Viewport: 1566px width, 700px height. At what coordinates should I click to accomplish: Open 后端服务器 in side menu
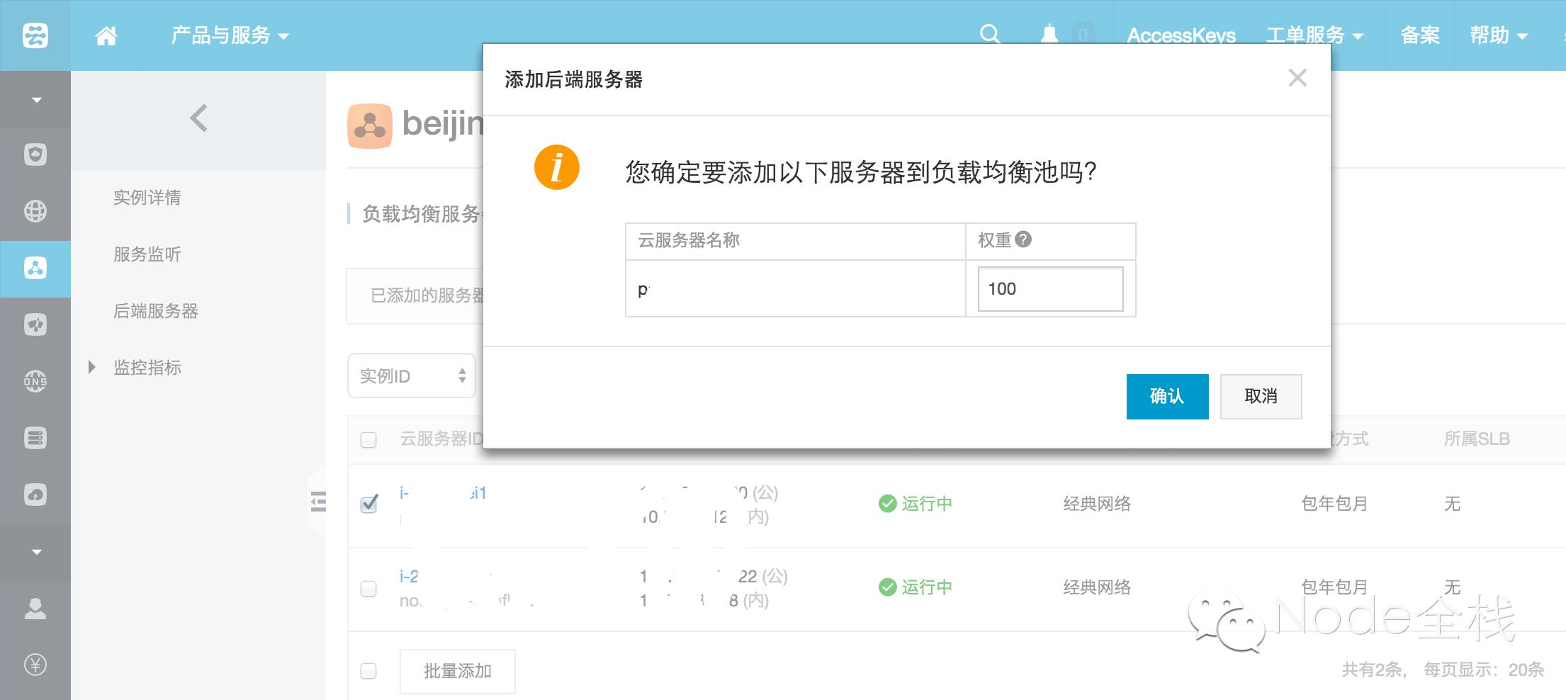click(156, 310)
